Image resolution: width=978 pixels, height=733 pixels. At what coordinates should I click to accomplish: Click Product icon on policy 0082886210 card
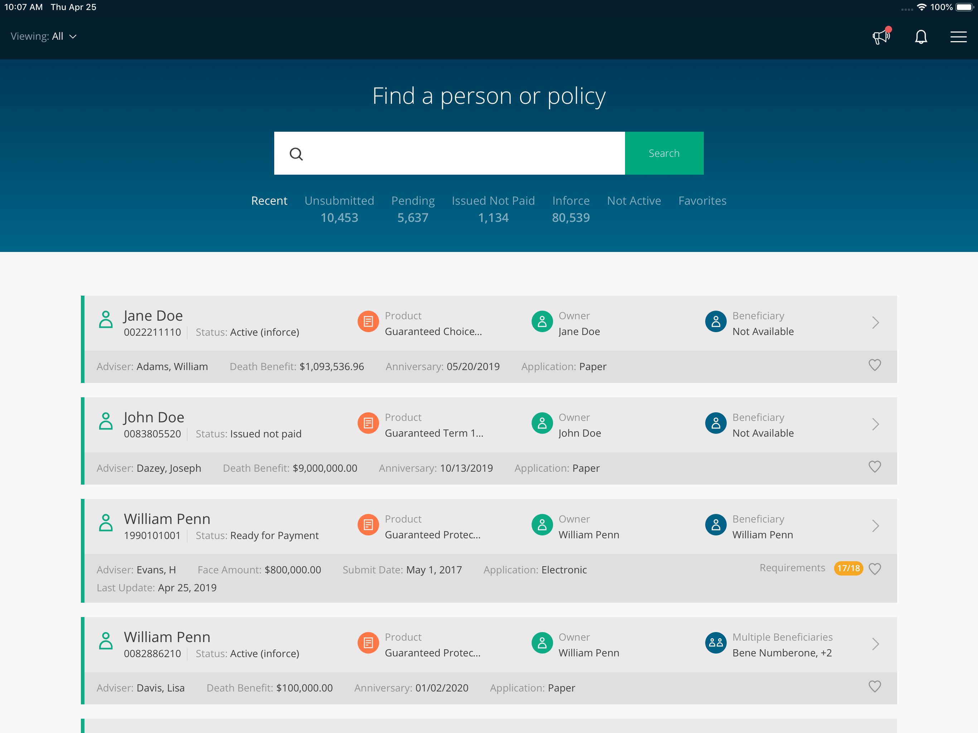[x=368, y=643]
